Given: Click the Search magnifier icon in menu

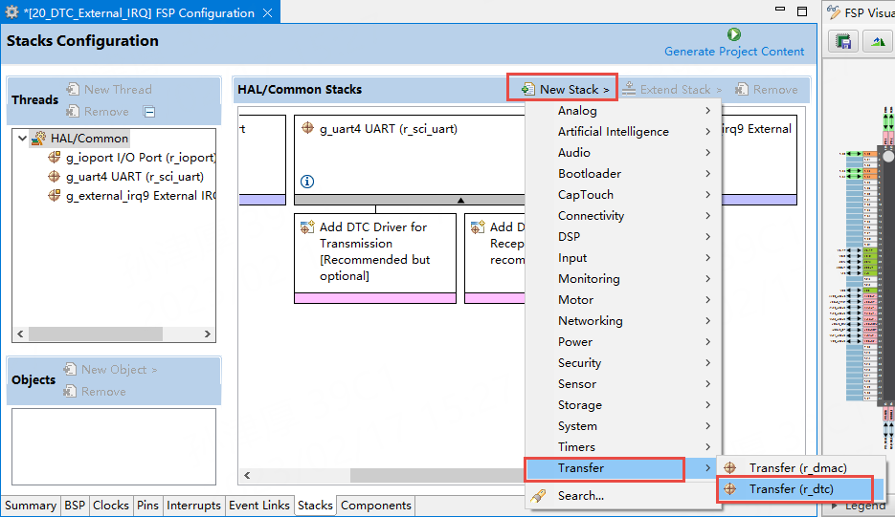Looking at the screenshot, I should click(539, 496).
